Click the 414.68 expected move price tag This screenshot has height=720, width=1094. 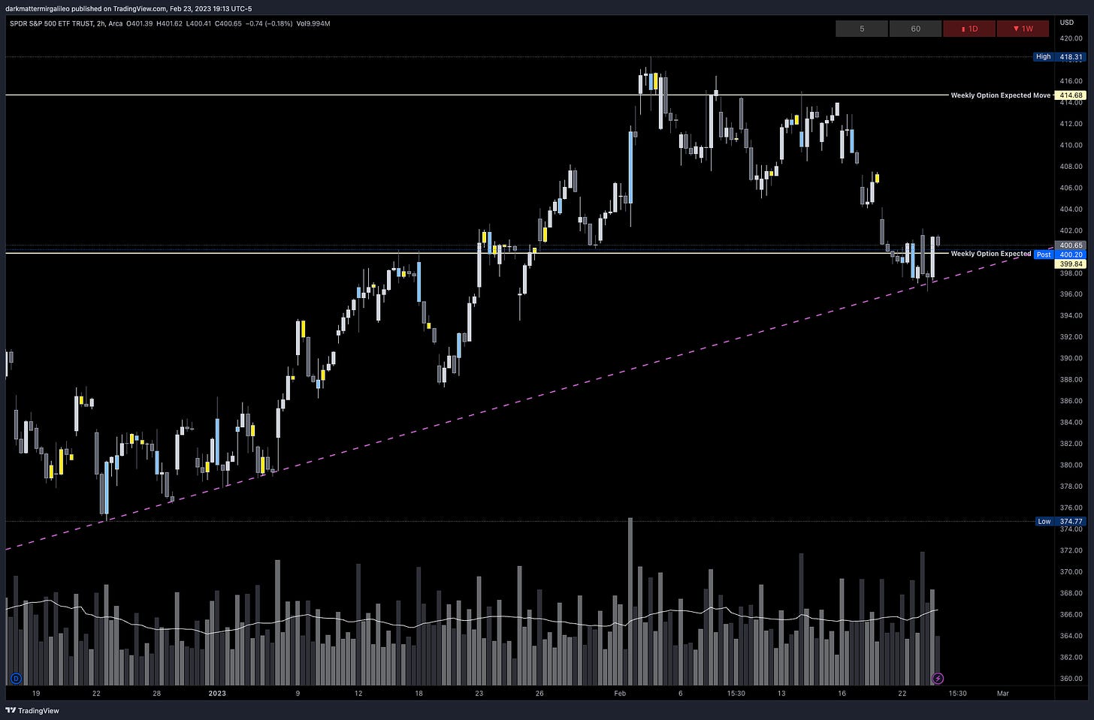pos(1071,95)
